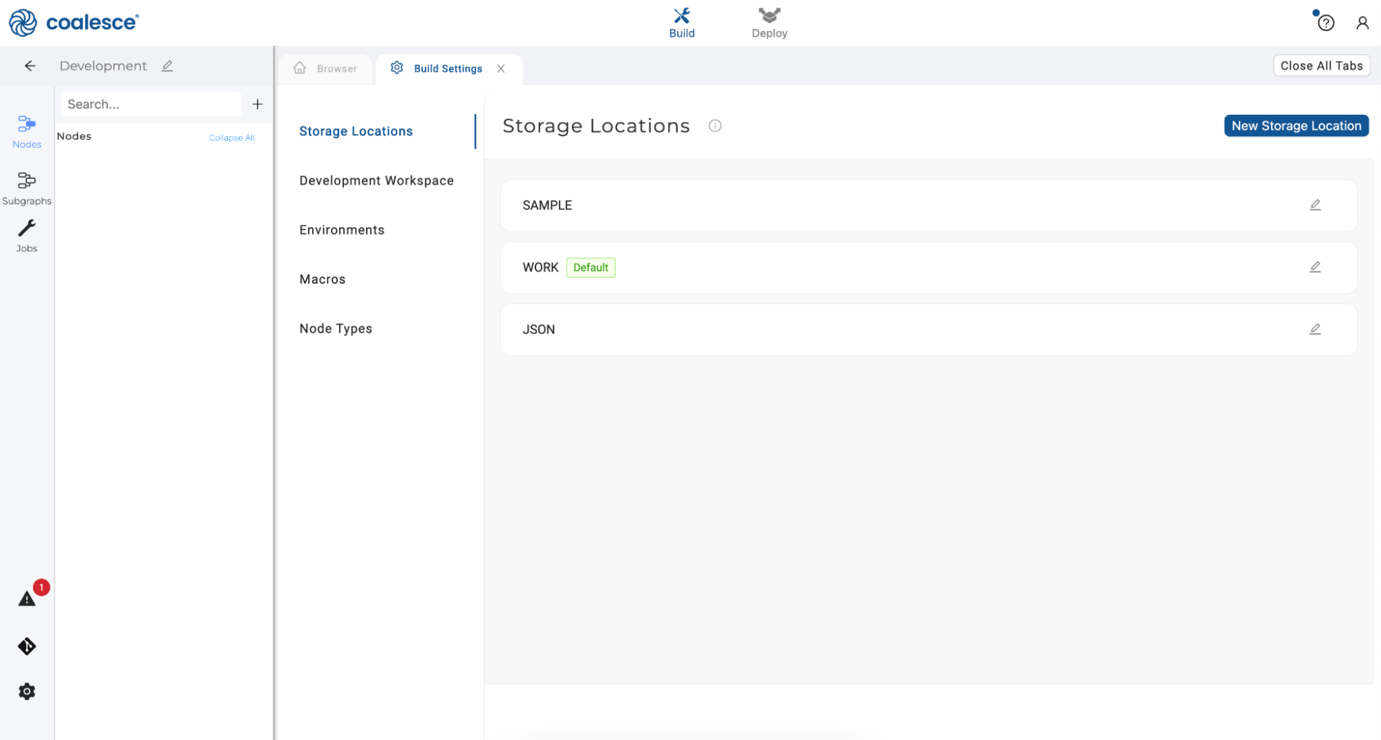
Task: Open the Subgraphs sidebar panel
Action: tap(27, 188)
